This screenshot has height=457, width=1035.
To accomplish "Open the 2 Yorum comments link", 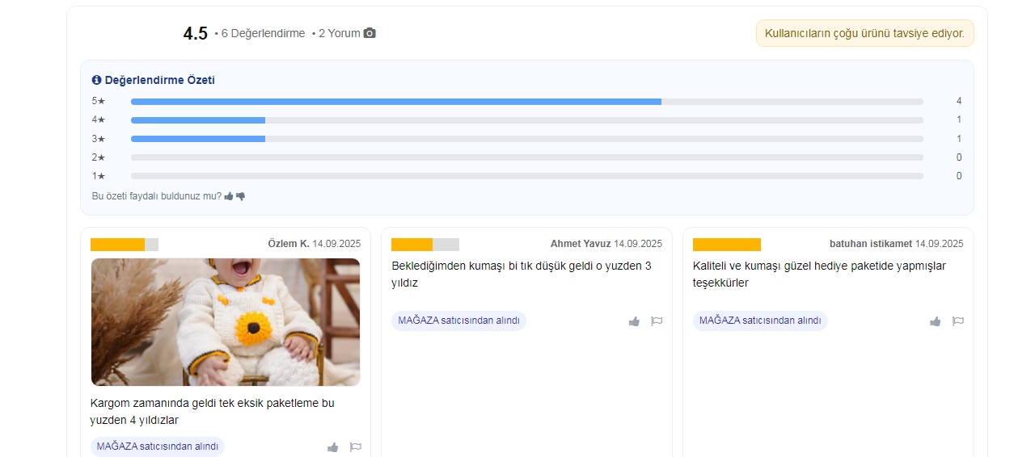I will [x=339, y=33].
